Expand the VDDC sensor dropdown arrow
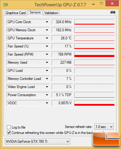 pyautogui.click(x=47, y=103)
